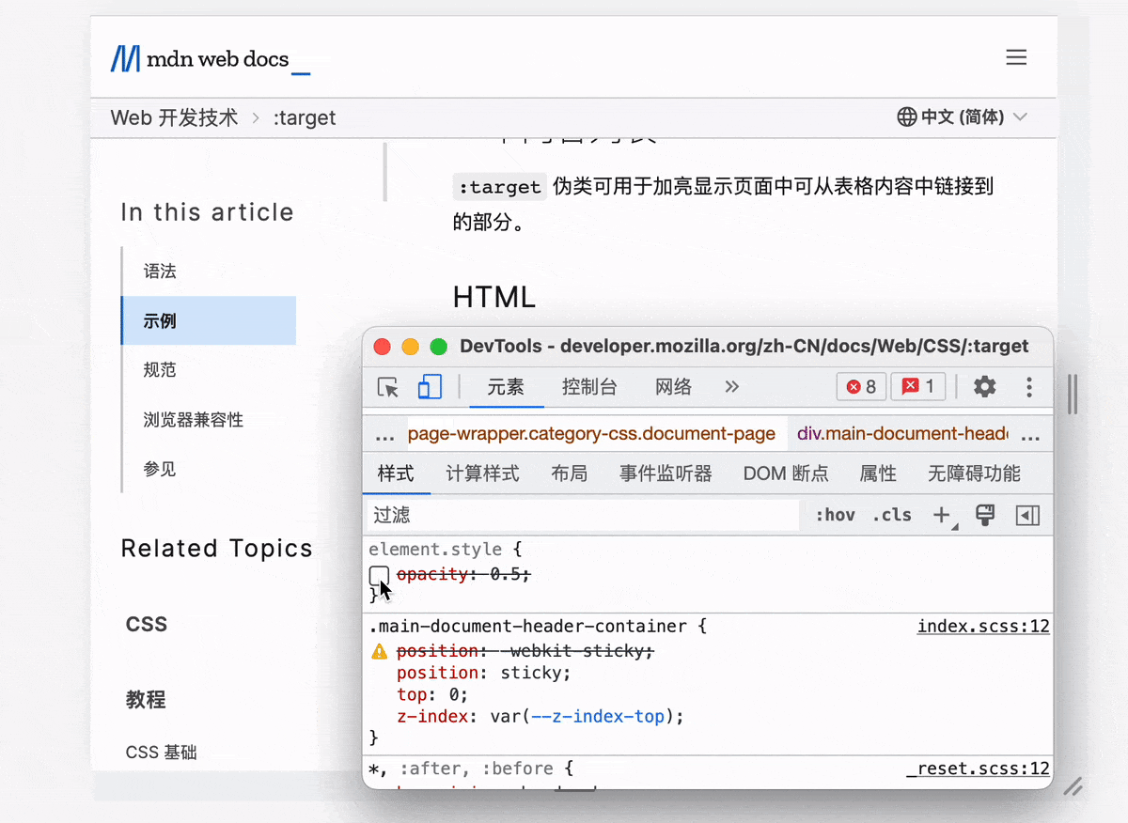The width and height of the screenshot is (1128, 823).
Task: Show the computed styles sidebar pane icon
Action: [x=1028, y=515]
